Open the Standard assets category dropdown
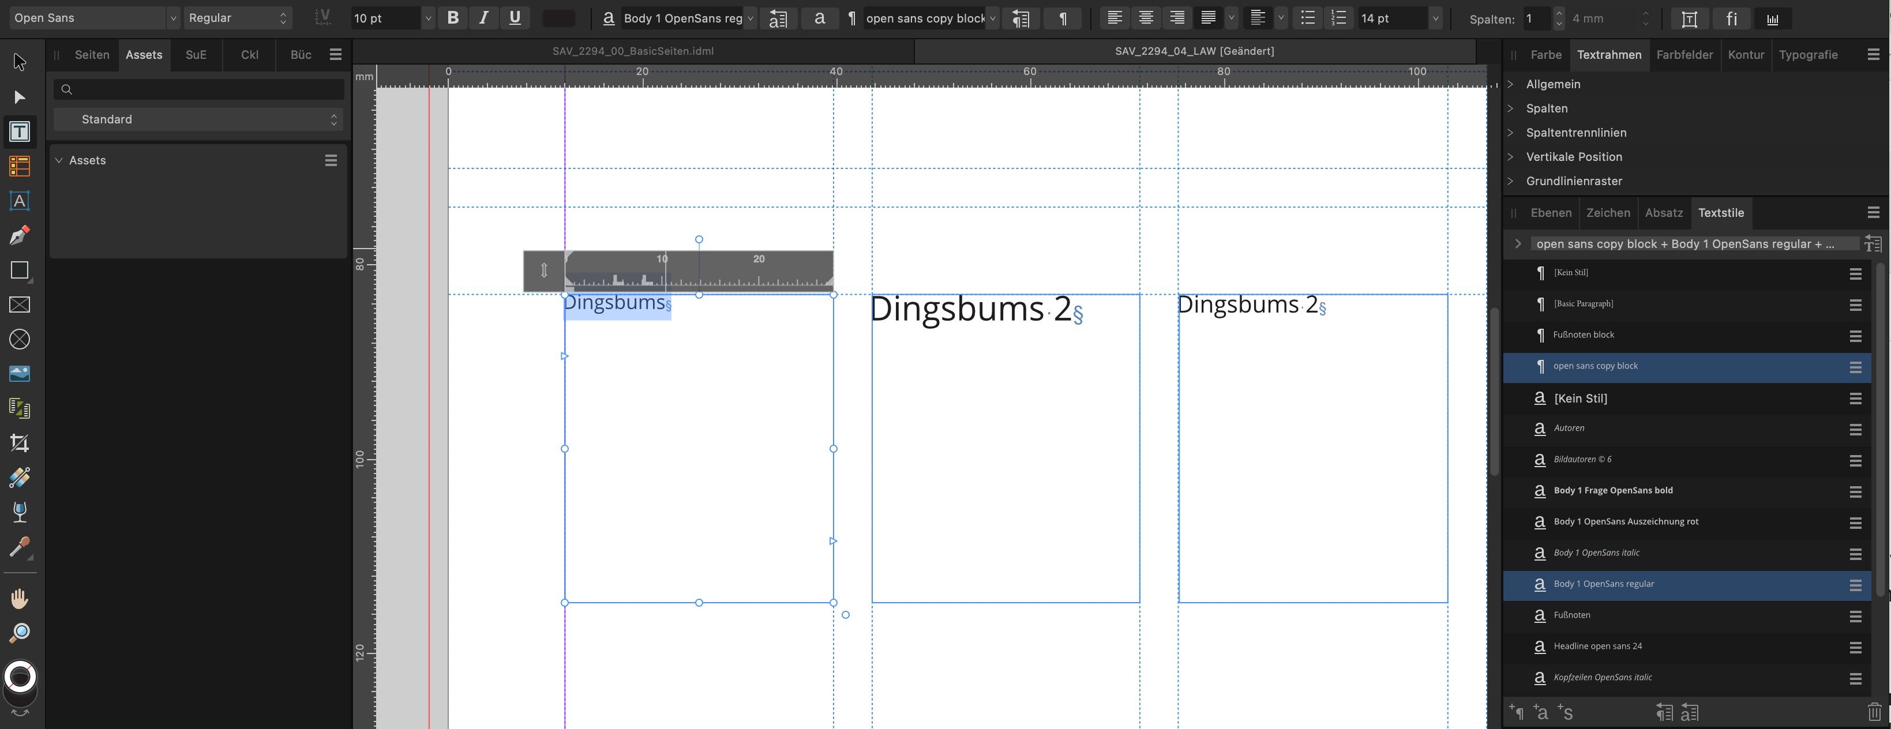Viewport: 1891px width, 729px height. point(198,119)
